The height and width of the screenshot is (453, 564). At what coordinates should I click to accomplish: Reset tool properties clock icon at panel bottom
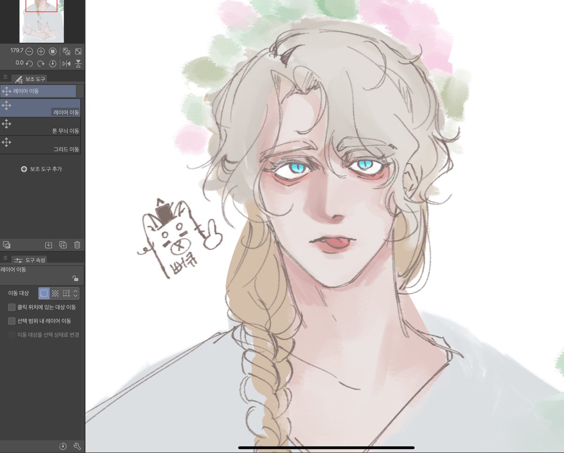[x=63, y=445]
